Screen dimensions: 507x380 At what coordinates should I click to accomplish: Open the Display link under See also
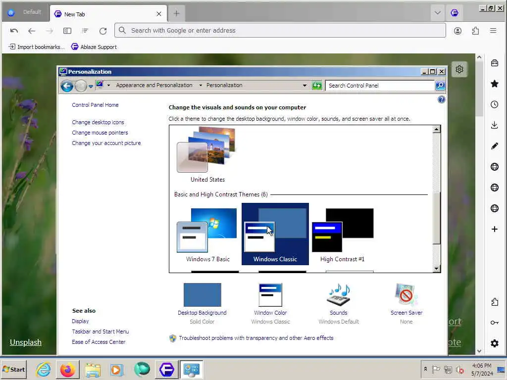point(80,321)
